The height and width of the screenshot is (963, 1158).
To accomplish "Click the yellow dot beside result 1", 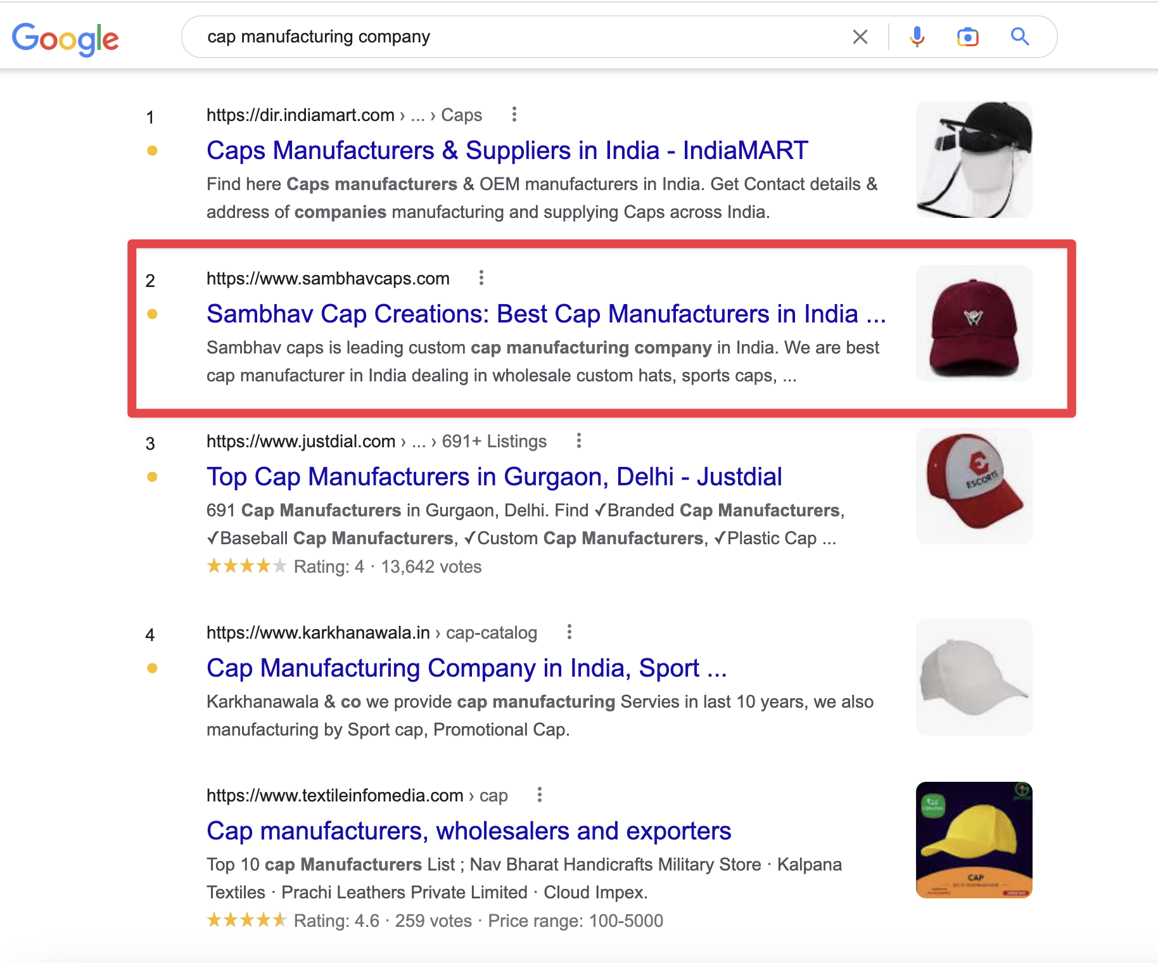I will (152, 151).
